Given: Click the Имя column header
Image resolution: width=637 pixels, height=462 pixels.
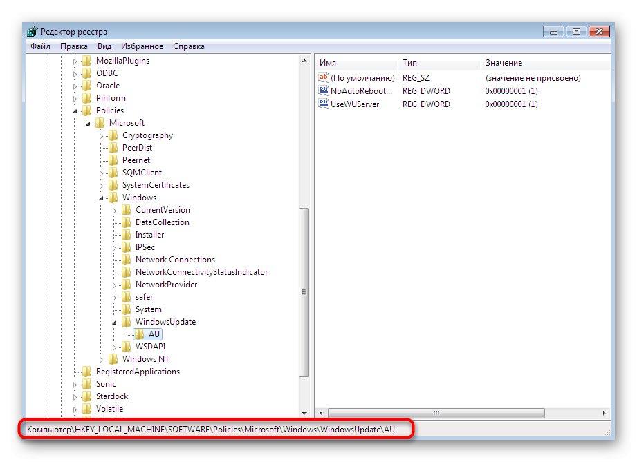Looking at the screenshot, I should pos(357,63).
